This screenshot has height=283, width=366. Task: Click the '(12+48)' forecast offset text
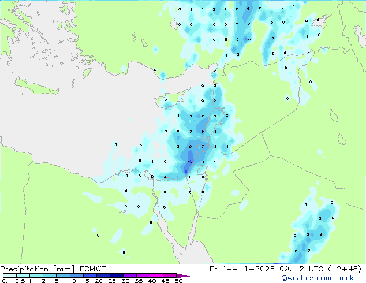pos(345,269)
